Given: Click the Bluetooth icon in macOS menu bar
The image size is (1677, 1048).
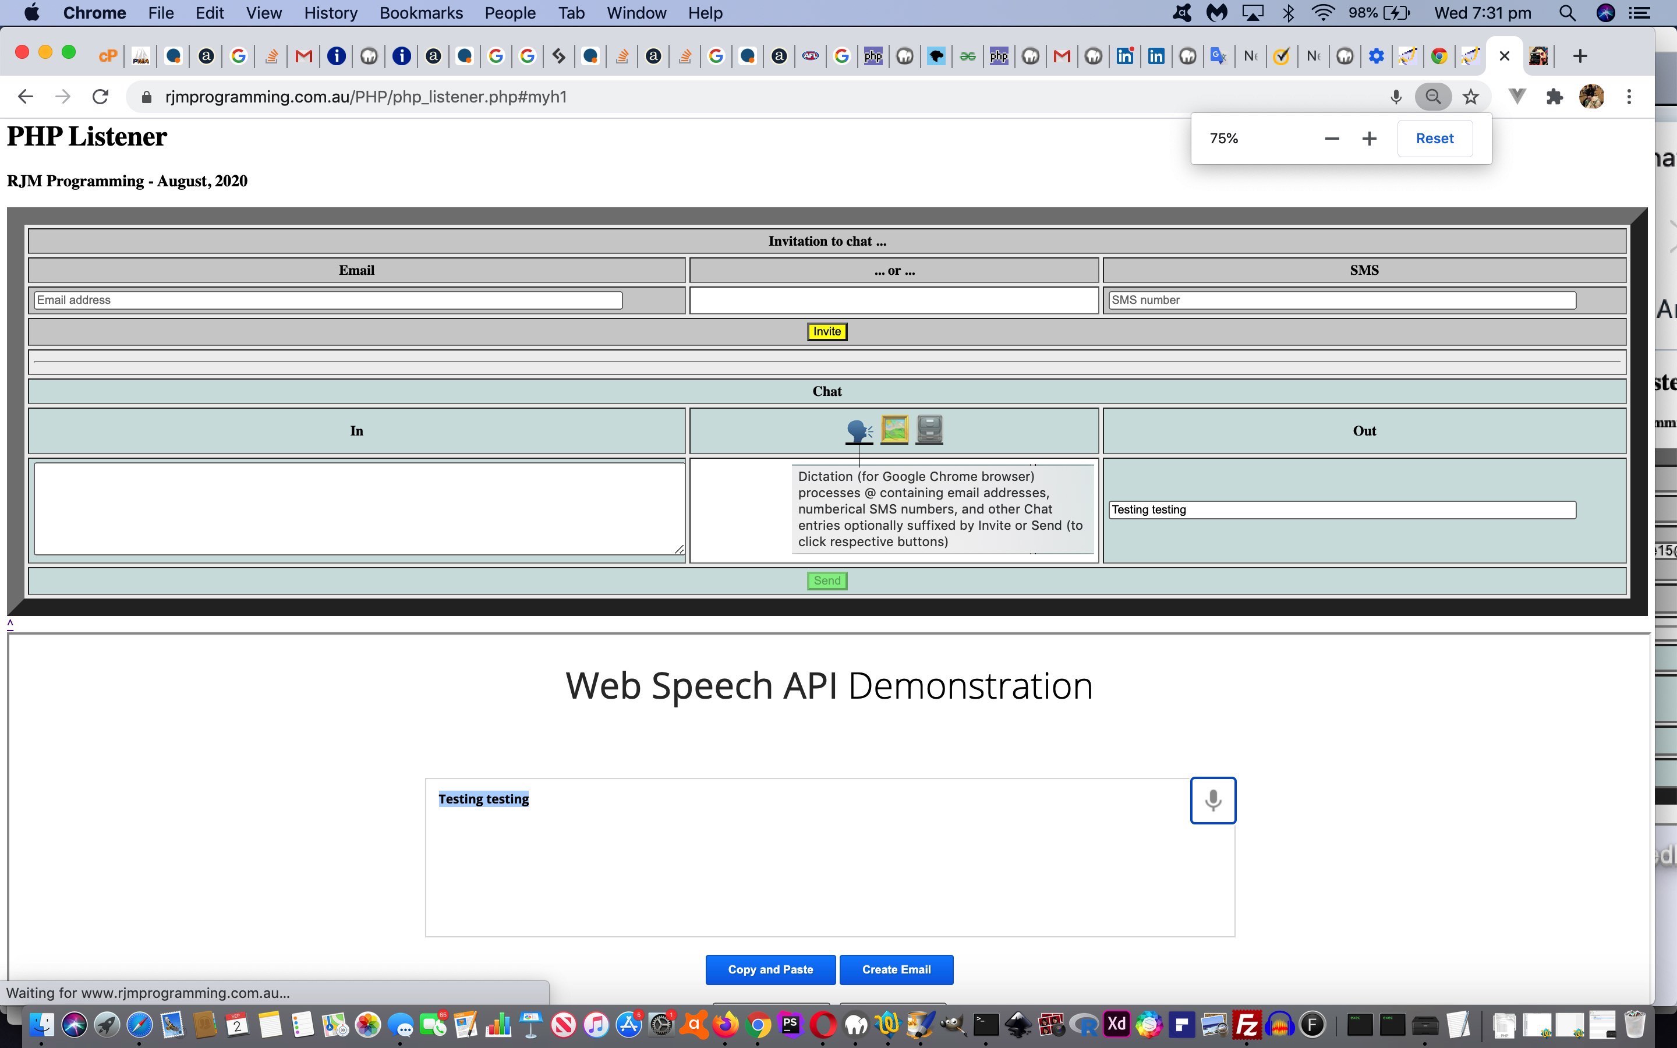Looking at the screenshot, I should point(1288,13).
